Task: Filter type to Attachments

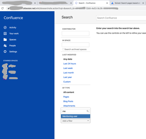Action: point(69,106)
